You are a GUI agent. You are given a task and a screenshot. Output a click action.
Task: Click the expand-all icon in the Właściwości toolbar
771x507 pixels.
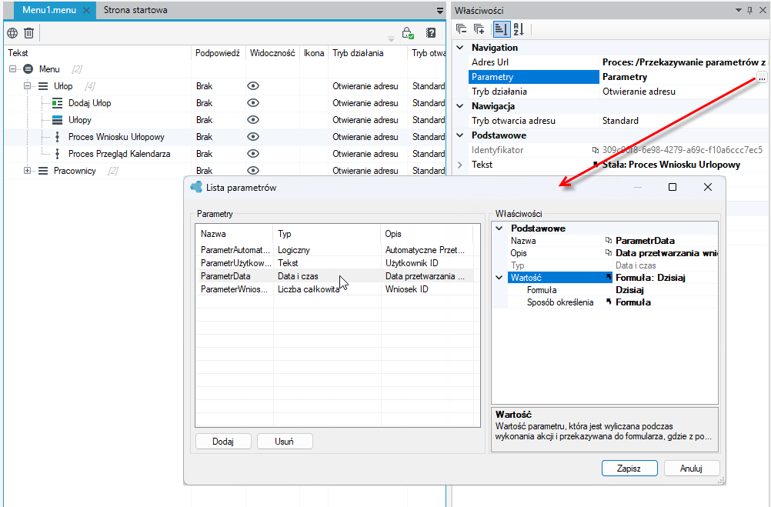coord(479,29)
